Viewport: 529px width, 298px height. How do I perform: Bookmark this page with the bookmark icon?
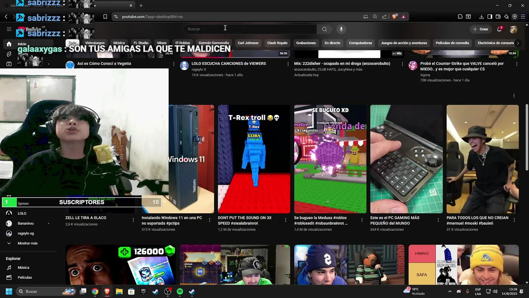click(105, 17)
